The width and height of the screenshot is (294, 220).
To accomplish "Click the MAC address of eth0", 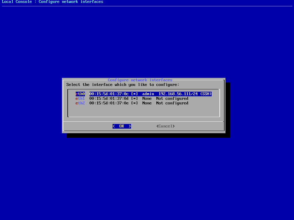I will (109, 94).
